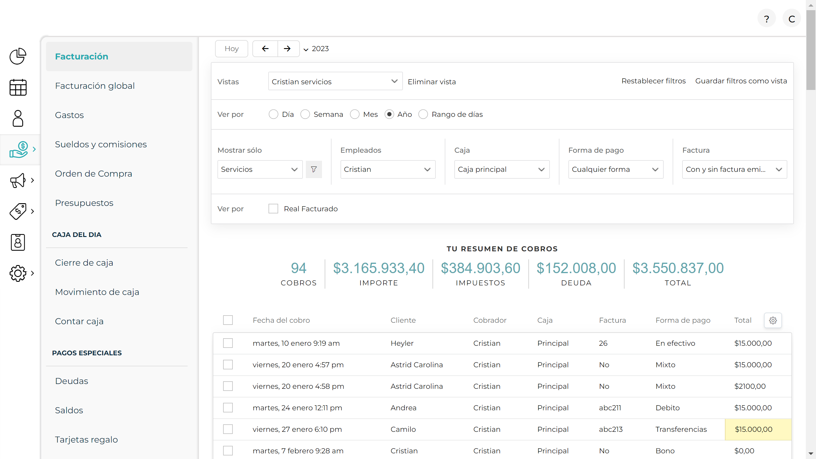816x459 pixels.
Task: Open Deudas under Pagos especiales
Action: (72, 381)
